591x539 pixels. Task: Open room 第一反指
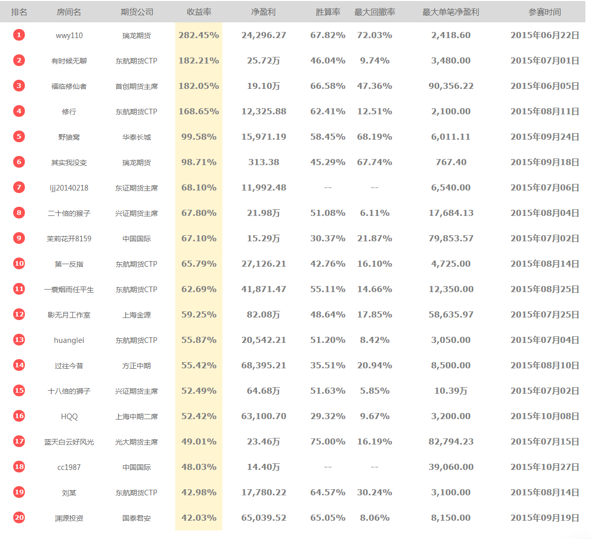pyautogui.click(x=69, y=264)
